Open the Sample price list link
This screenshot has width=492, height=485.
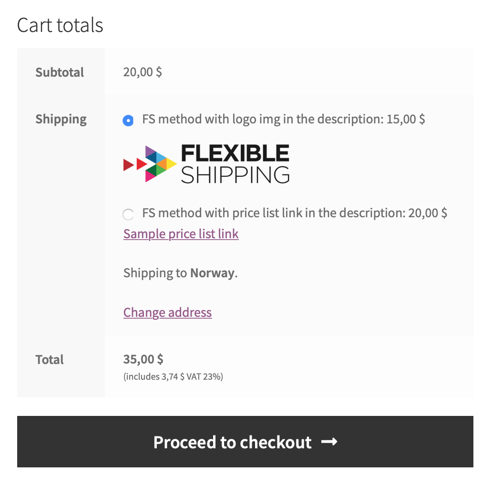(180, 233)
